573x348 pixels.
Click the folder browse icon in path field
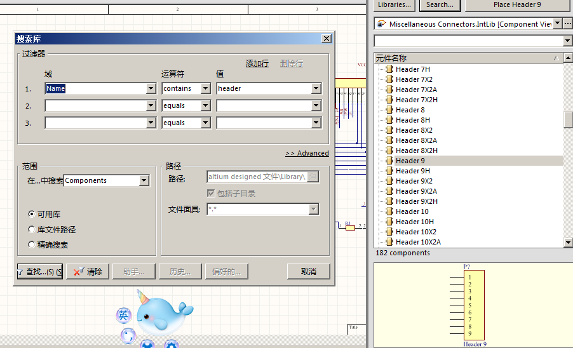pyautogui.click(x=313, y=177)
